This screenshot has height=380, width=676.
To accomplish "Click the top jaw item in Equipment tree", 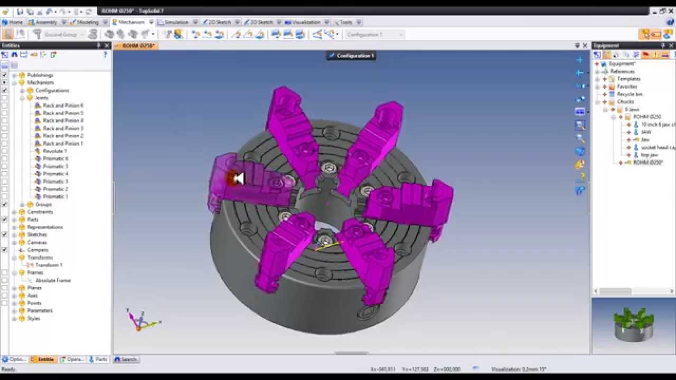I will coord(649,155).
